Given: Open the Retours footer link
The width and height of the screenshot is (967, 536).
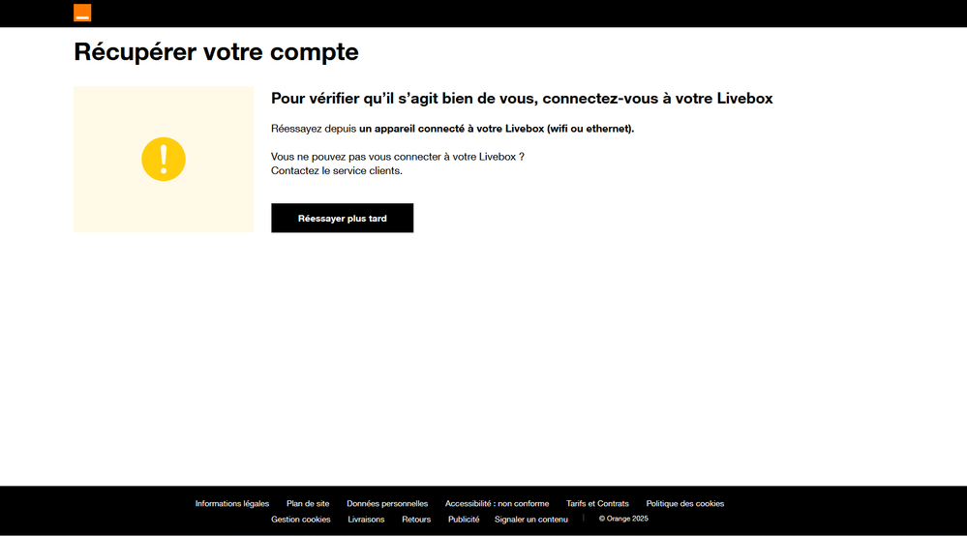Looking at the screenshot, I should [416, 520].
